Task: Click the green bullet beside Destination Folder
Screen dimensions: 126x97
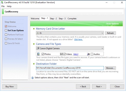Action: pos(34,64)
